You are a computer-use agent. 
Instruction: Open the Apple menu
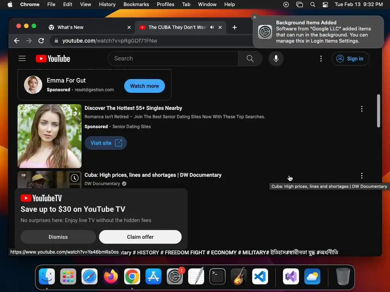click(x=10, y=5)
